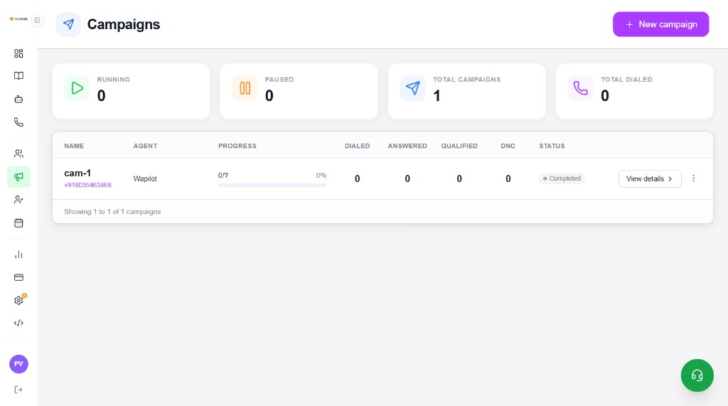Click the 0% progress percentage
The image size is (728, 406).
(321, 175)
